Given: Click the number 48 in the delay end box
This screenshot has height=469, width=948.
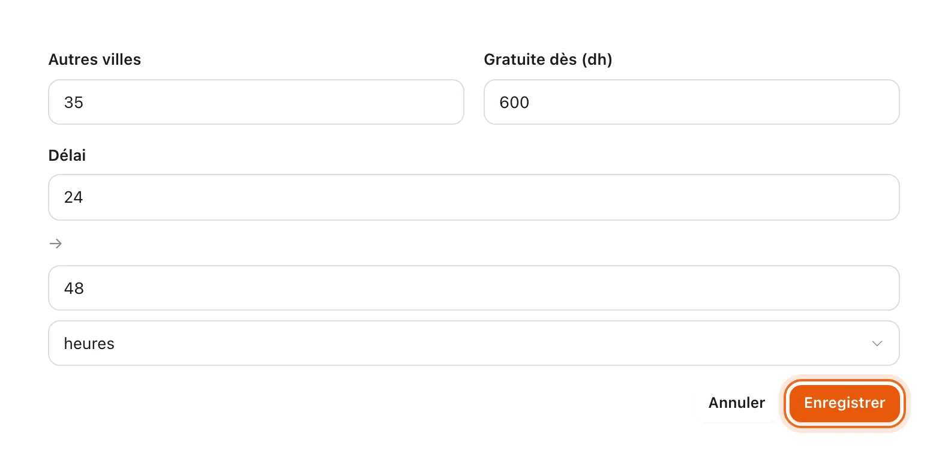Looking at the screenshot, I should (x=74, y=288).
